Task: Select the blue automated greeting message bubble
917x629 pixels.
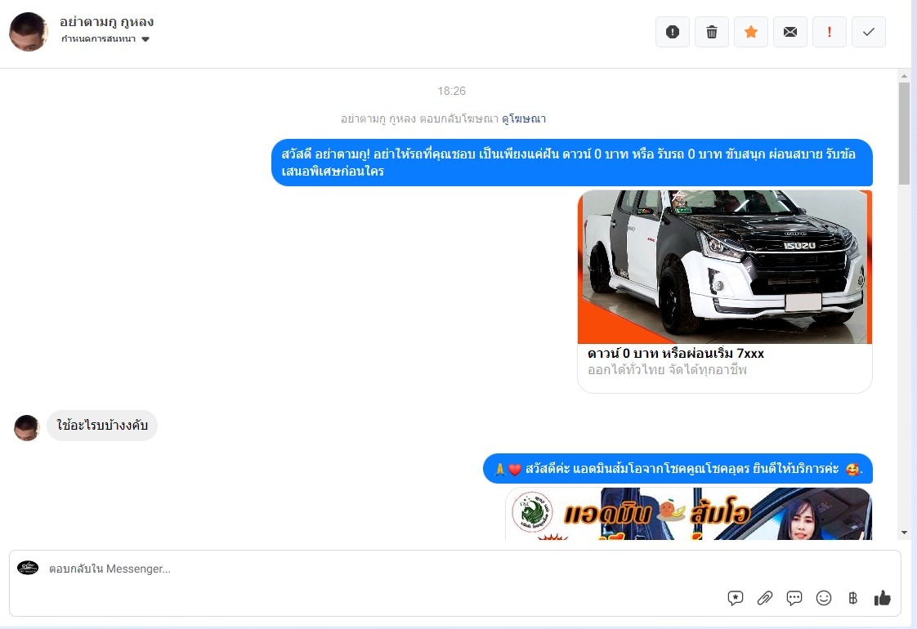Action: pyautogui.click(x=572, y=163)
